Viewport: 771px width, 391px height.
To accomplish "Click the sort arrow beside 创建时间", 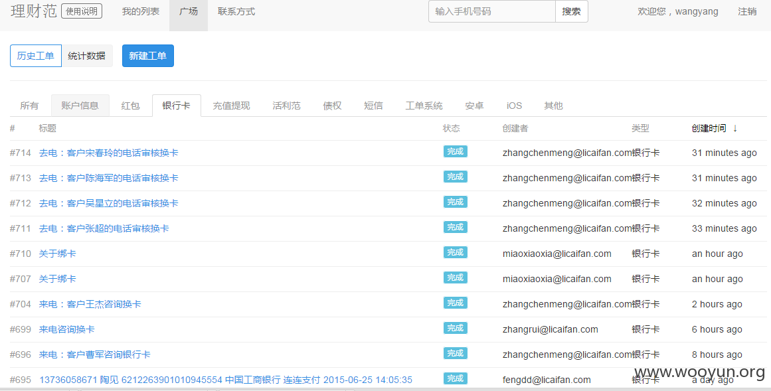I will tap(735, 128).
